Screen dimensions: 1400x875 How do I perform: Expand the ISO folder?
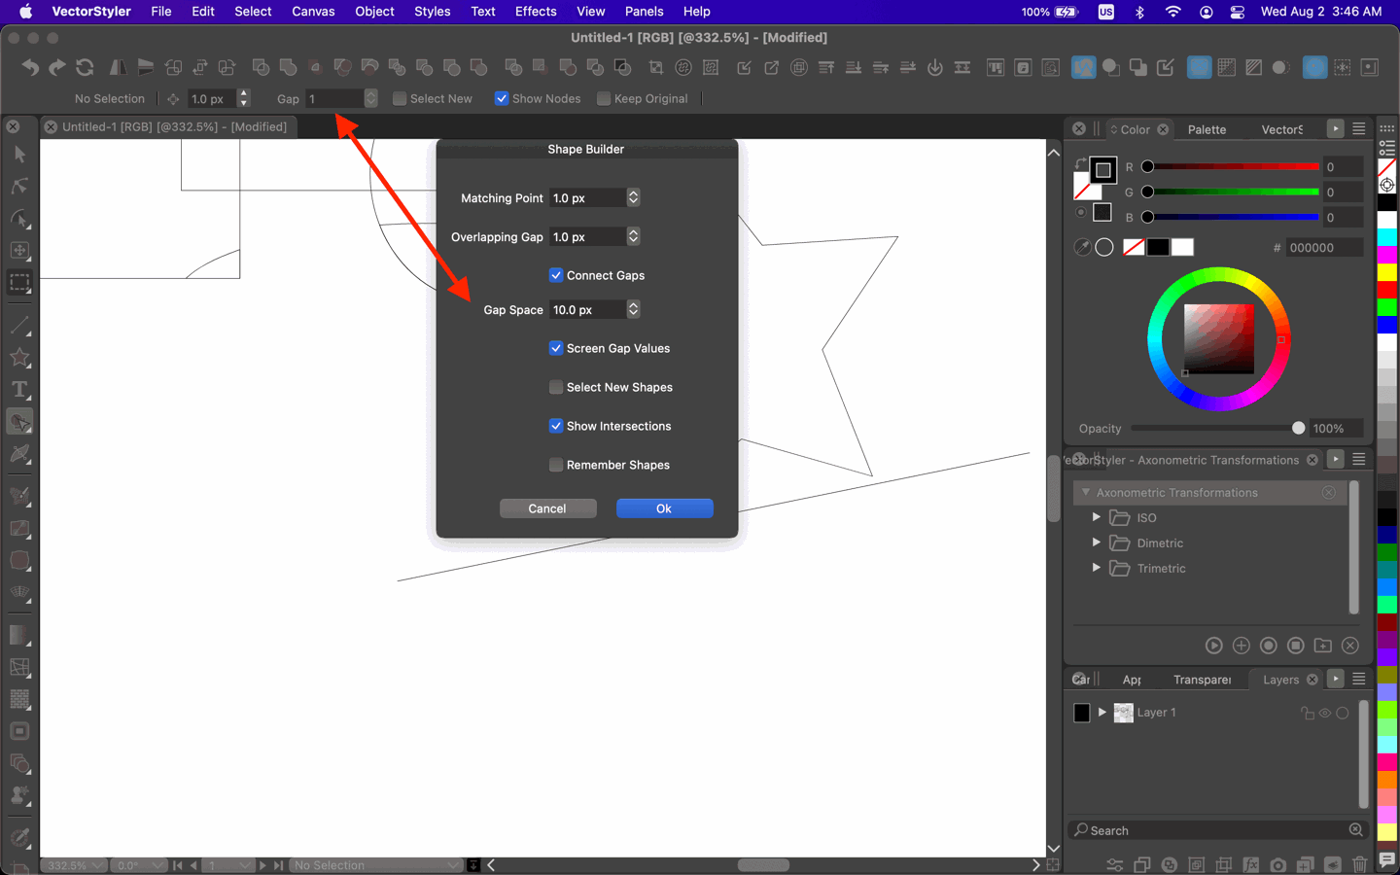pyautogui.click(x=1097, y=517)
